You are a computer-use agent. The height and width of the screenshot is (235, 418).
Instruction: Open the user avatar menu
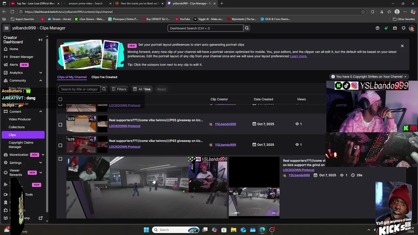(x=411, y=28)
